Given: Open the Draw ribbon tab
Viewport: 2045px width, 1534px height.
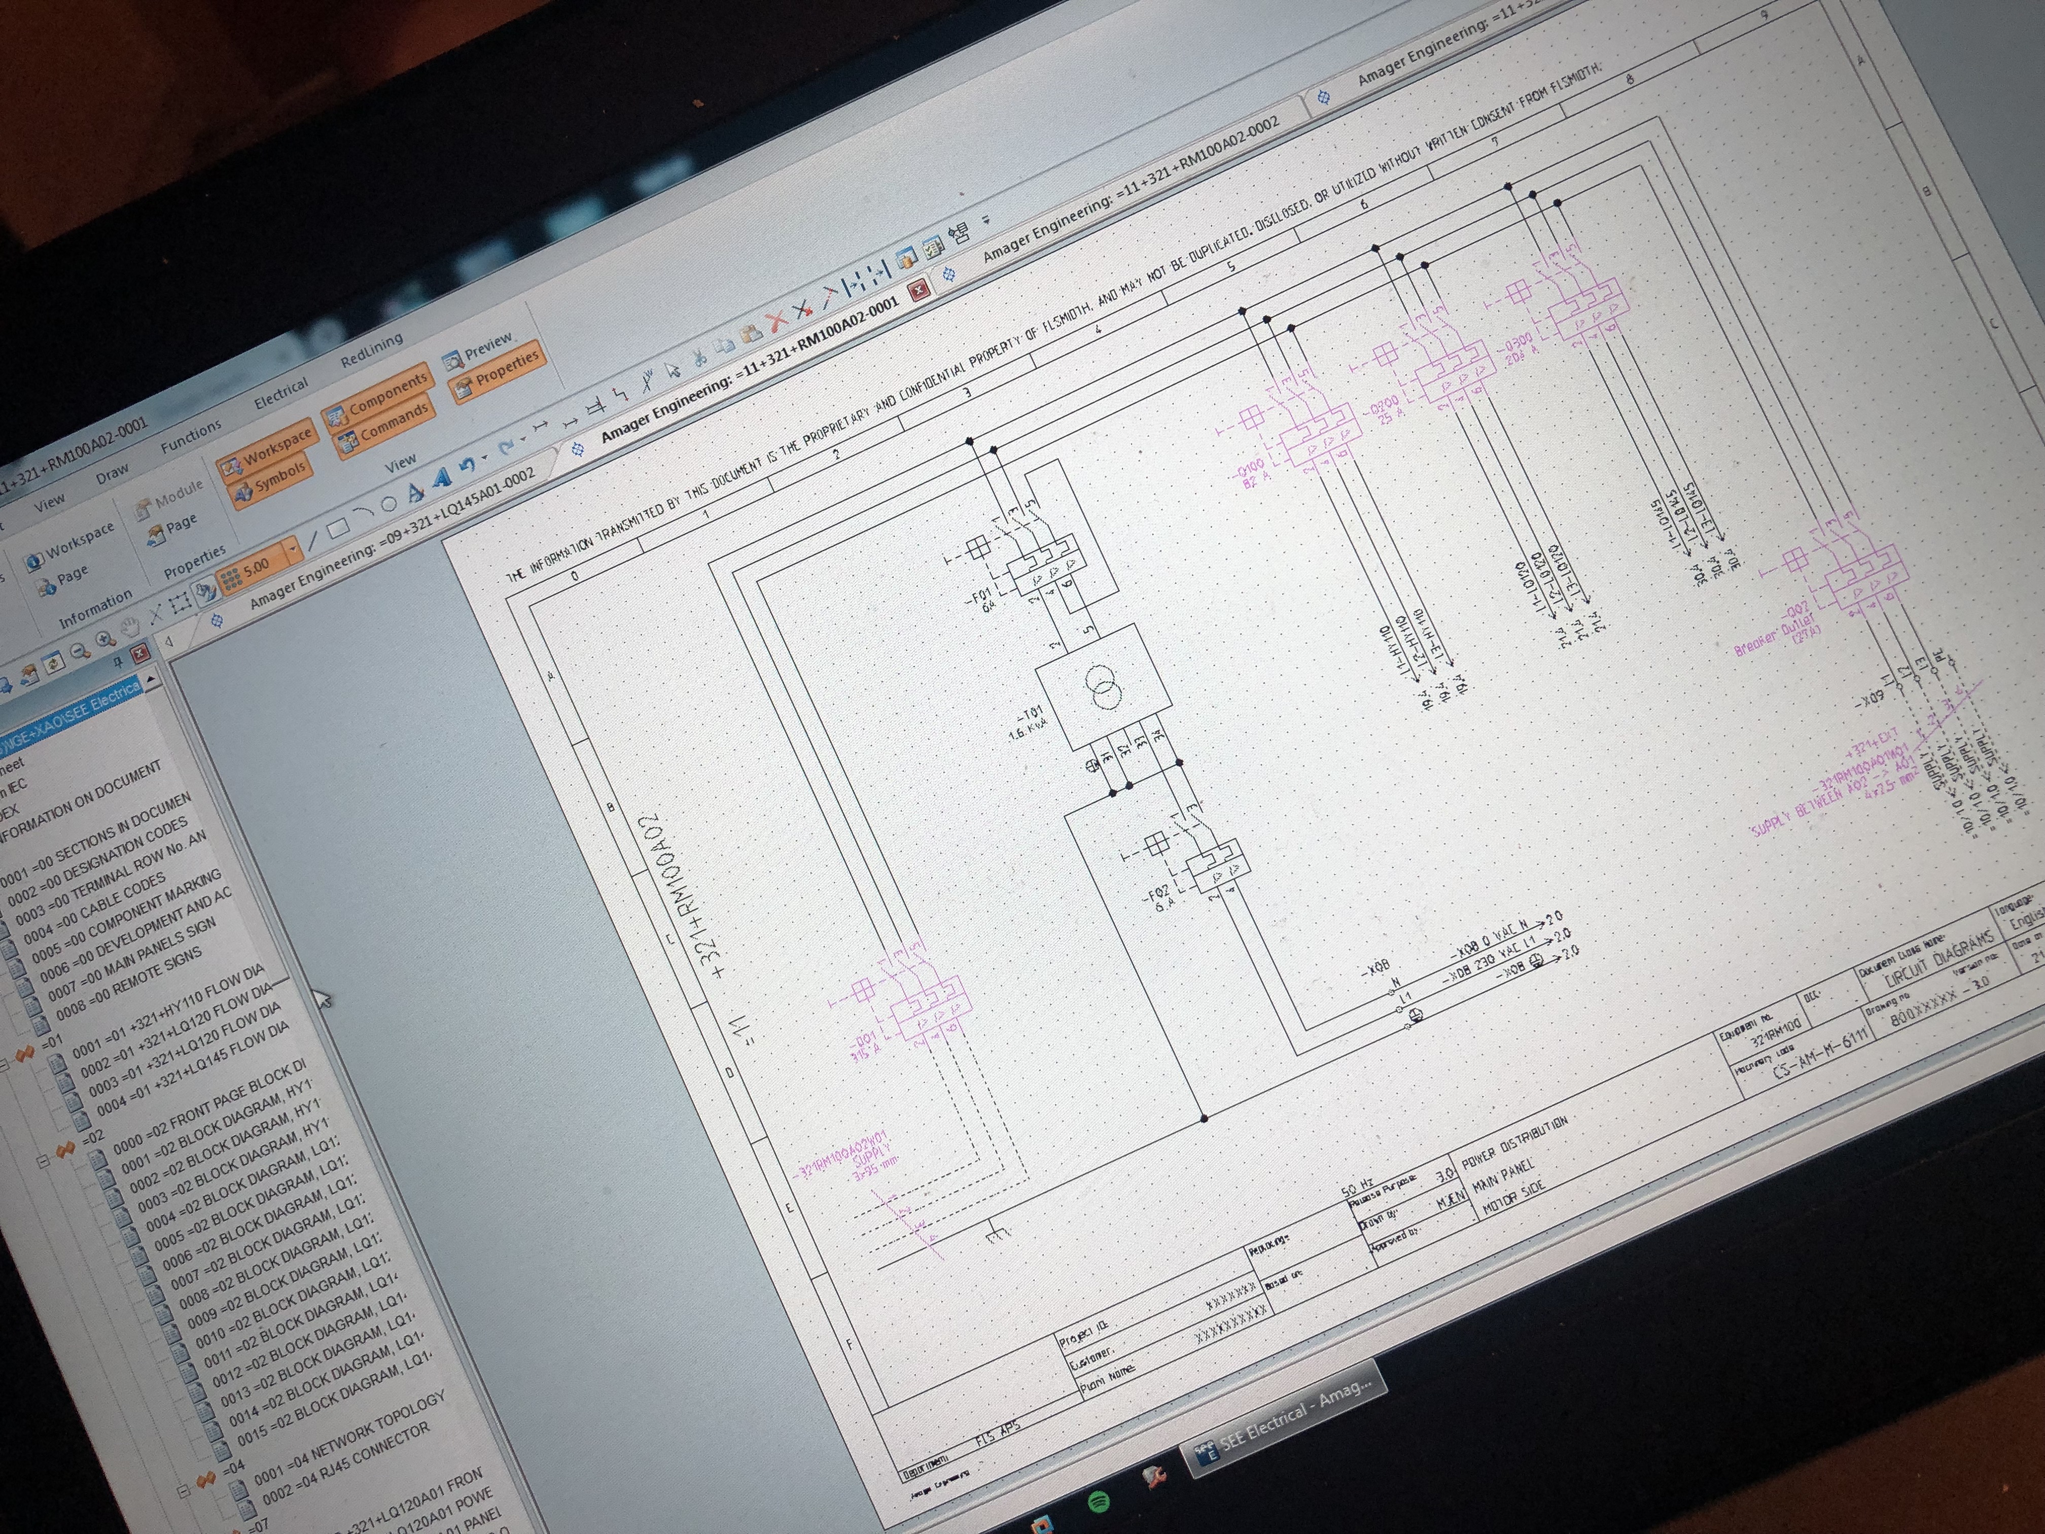Looking at the screenshot, I should 113,473.
